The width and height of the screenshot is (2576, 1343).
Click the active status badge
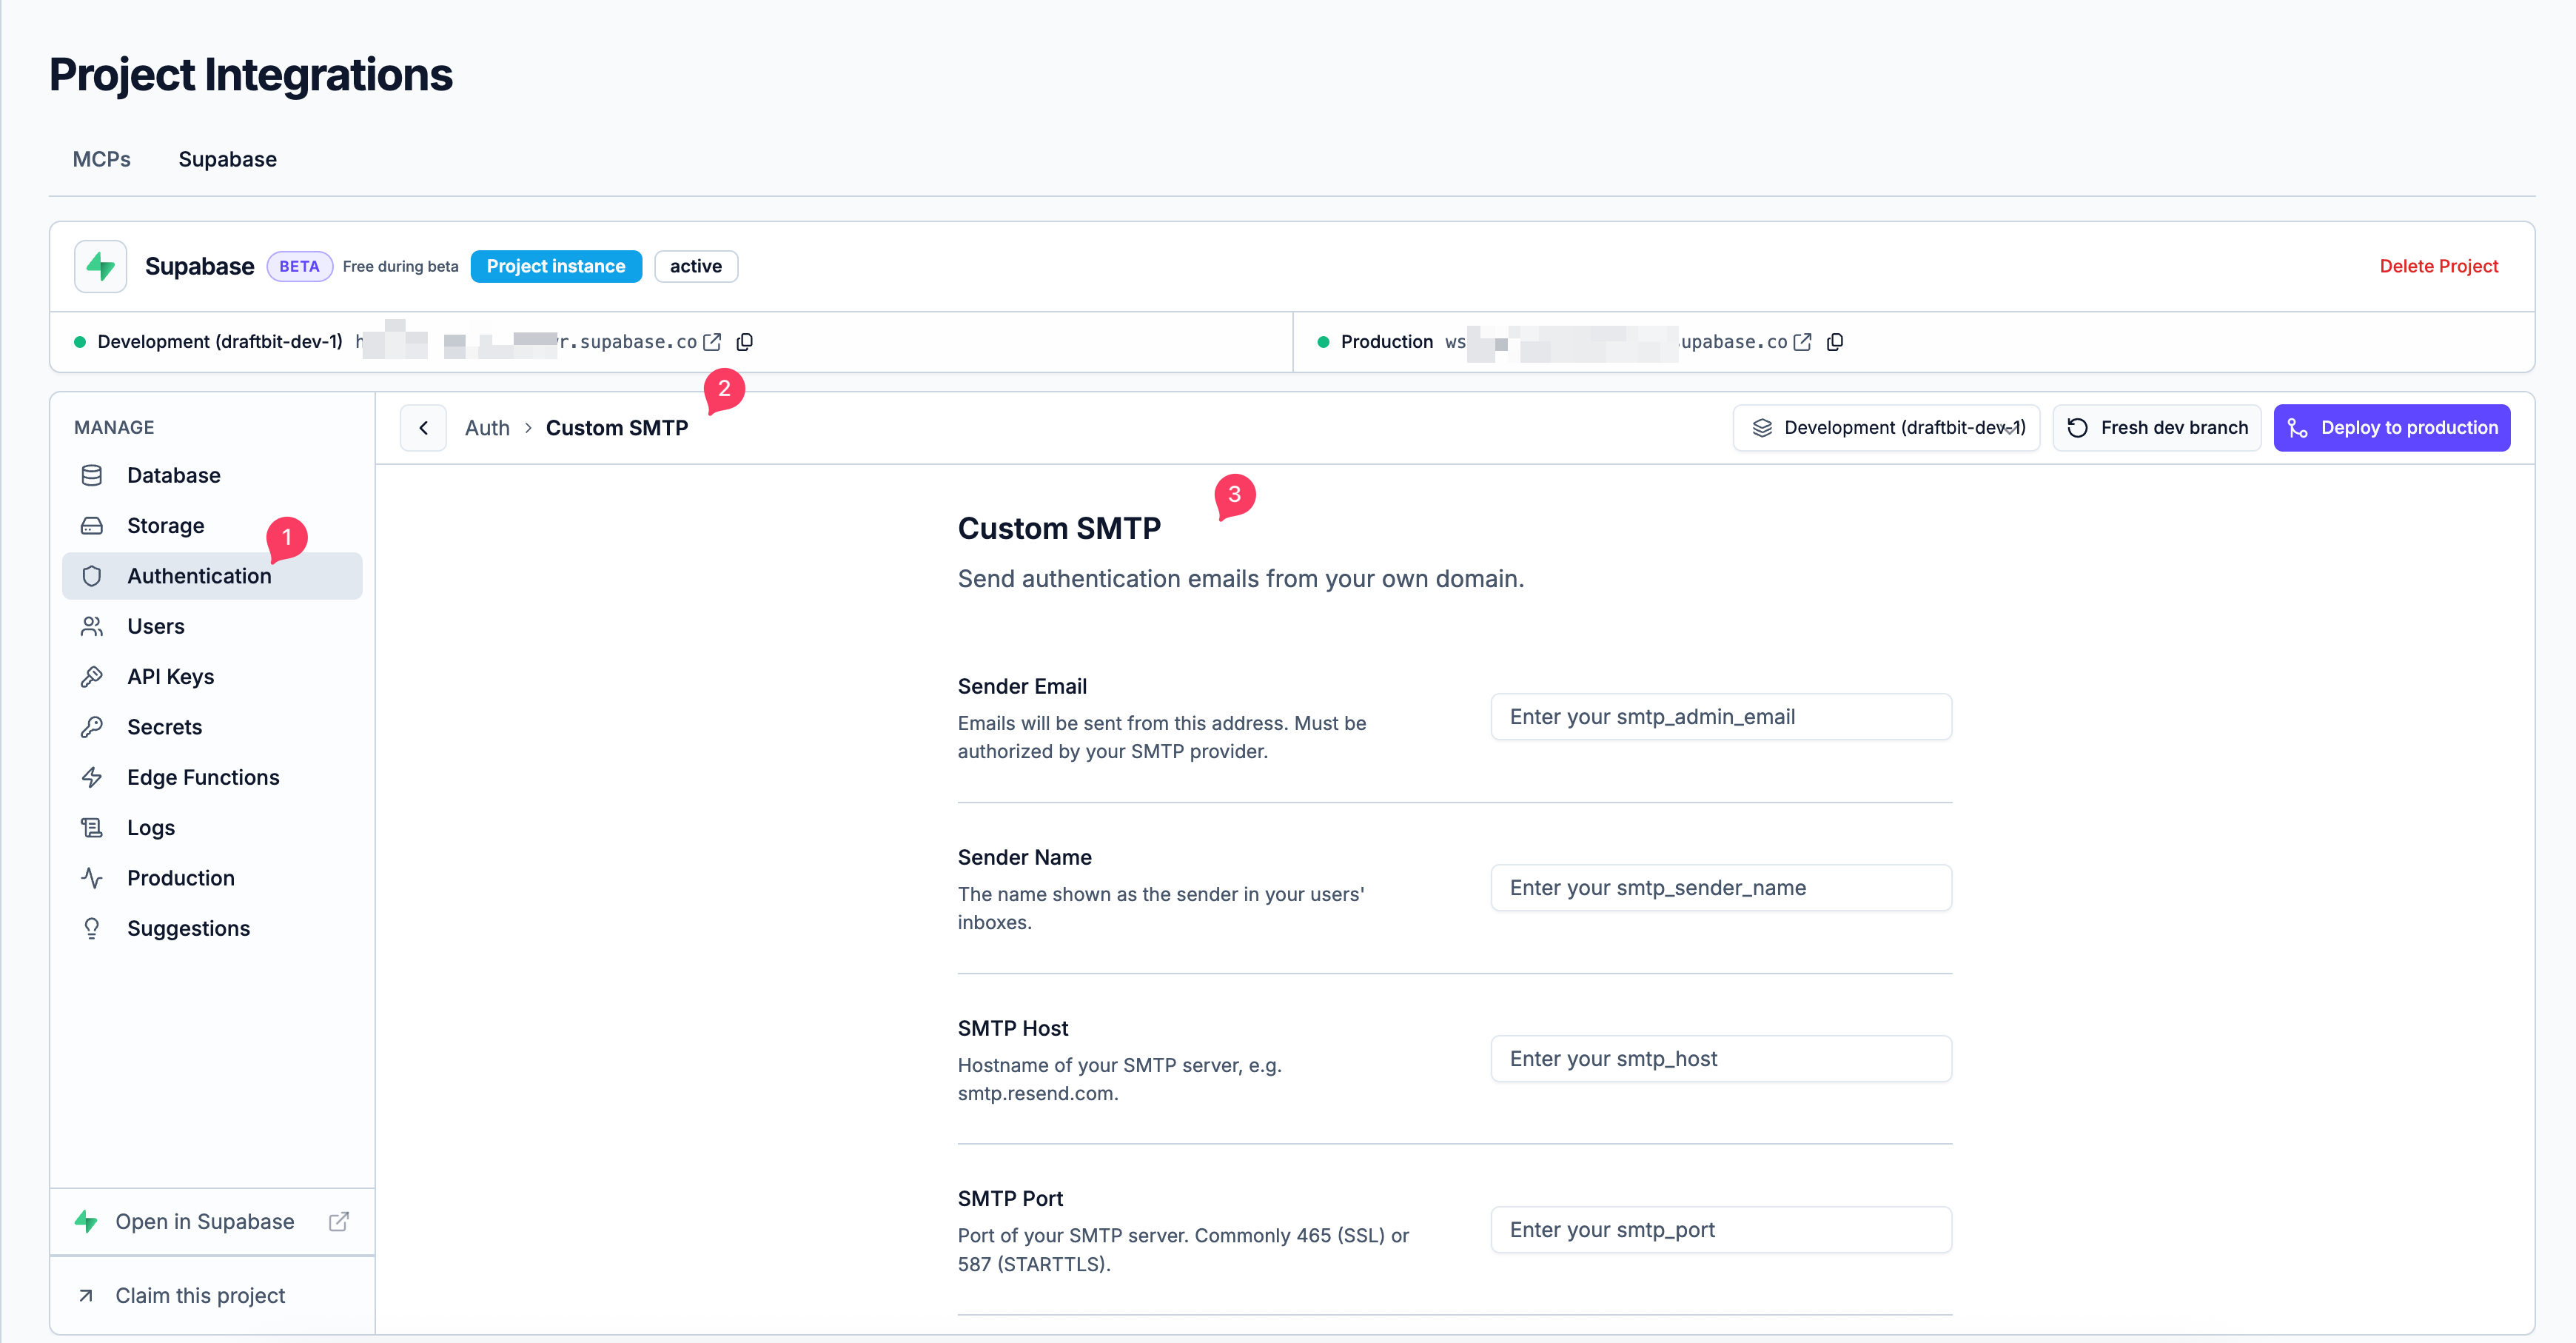696,266
